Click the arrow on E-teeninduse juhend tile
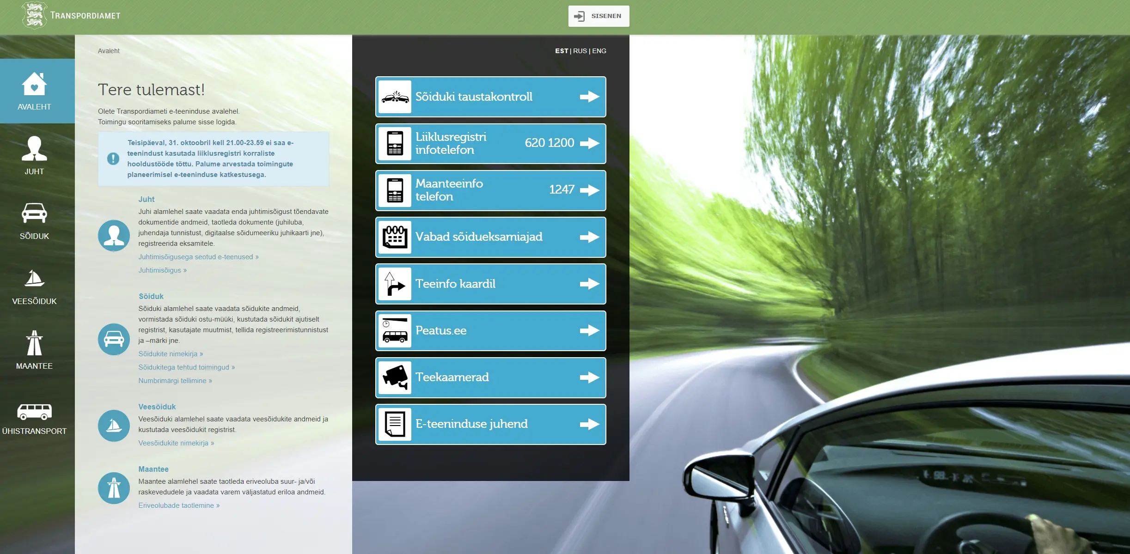 click(589, 424)
